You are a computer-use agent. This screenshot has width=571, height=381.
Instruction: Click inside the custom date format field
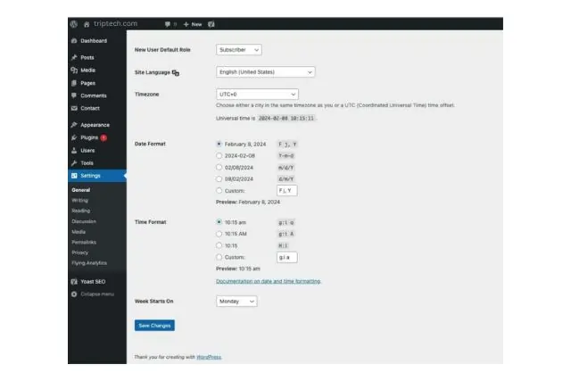287,191
